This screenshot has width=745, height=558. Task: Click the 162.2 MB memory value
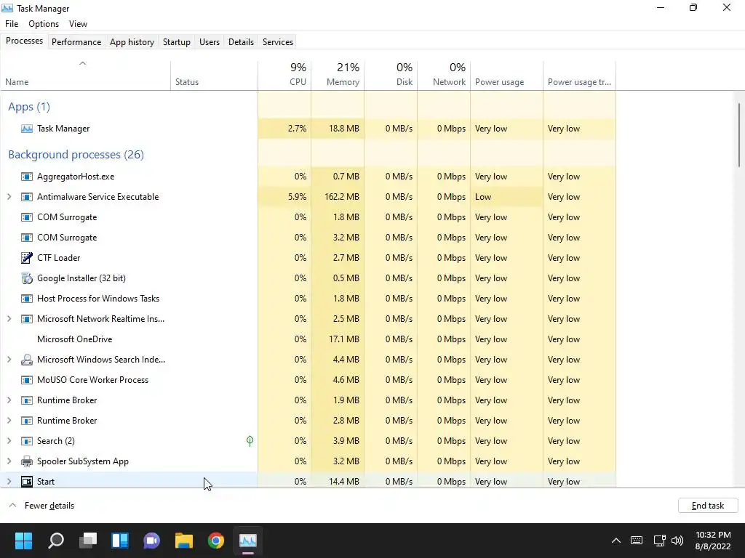click(x=342, y=197)
